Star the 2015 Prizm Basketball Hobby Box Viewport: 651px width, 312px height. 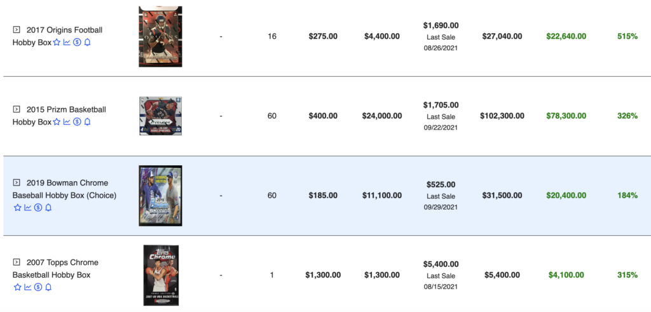[x=57, y=122]
